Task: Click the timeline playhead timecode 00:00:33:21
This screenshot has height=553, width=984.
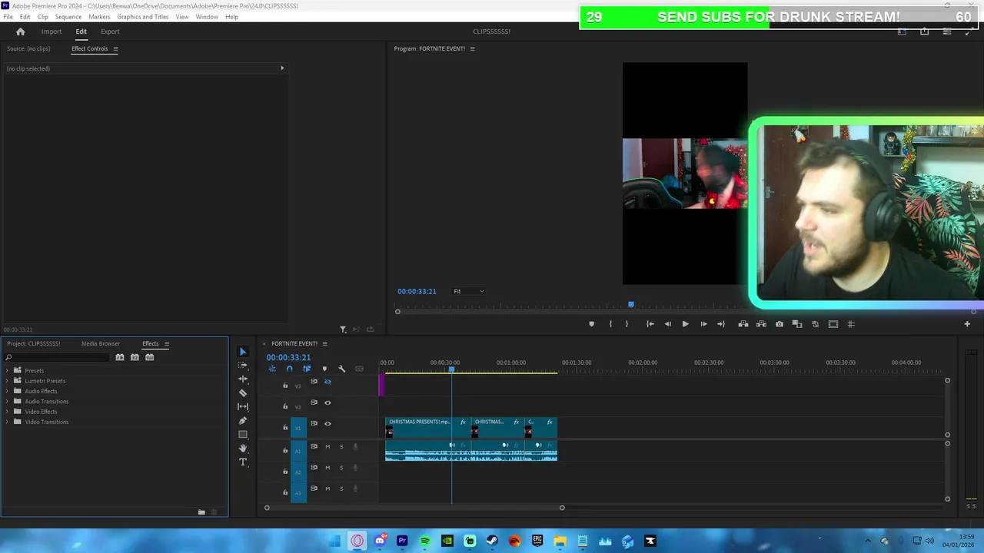Action: (x=288, y=357)
